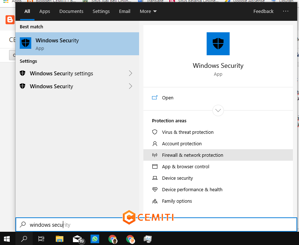
Task: Open Device security
Action: click(218, 178)
